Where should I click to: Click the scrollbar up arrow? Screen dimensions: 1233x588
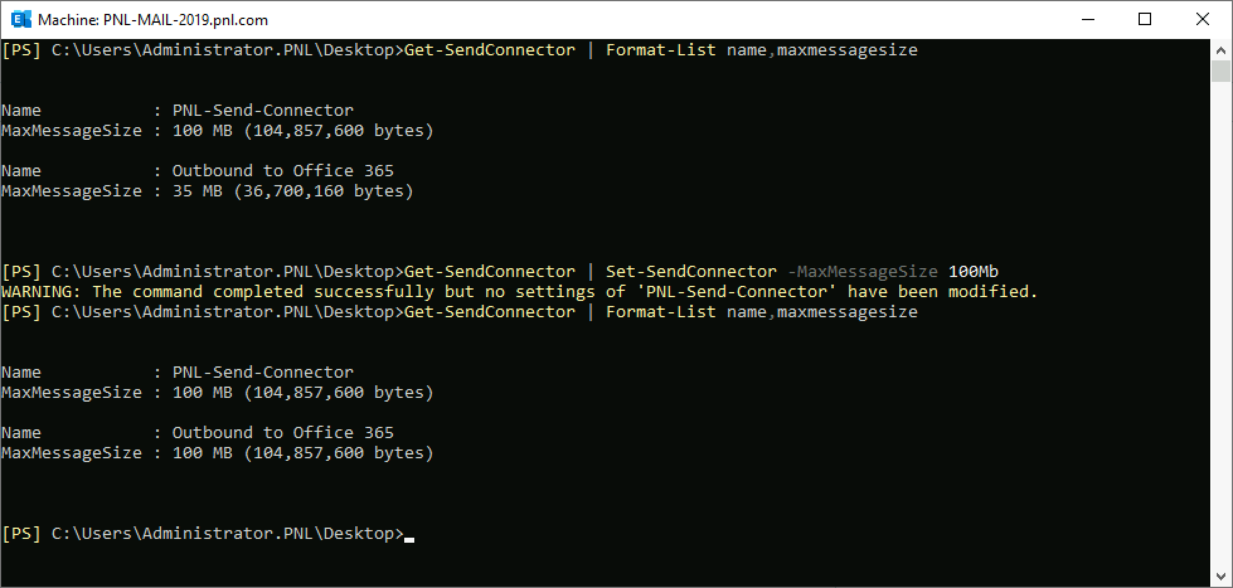pyautogui.click(x=1220, y=50)
